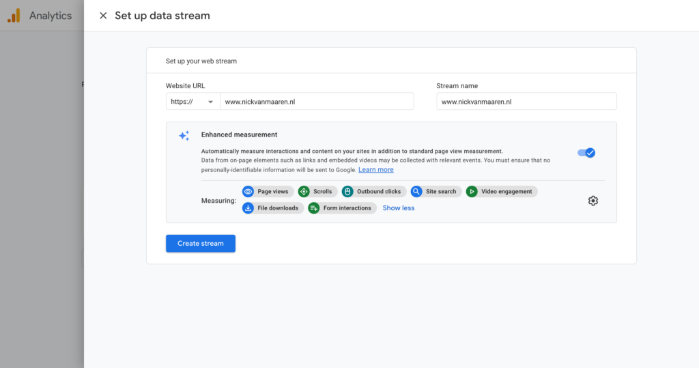Open the https:// protocol dropdown
Viewport: 699px width, 368px height.
(x=193, y=102)
